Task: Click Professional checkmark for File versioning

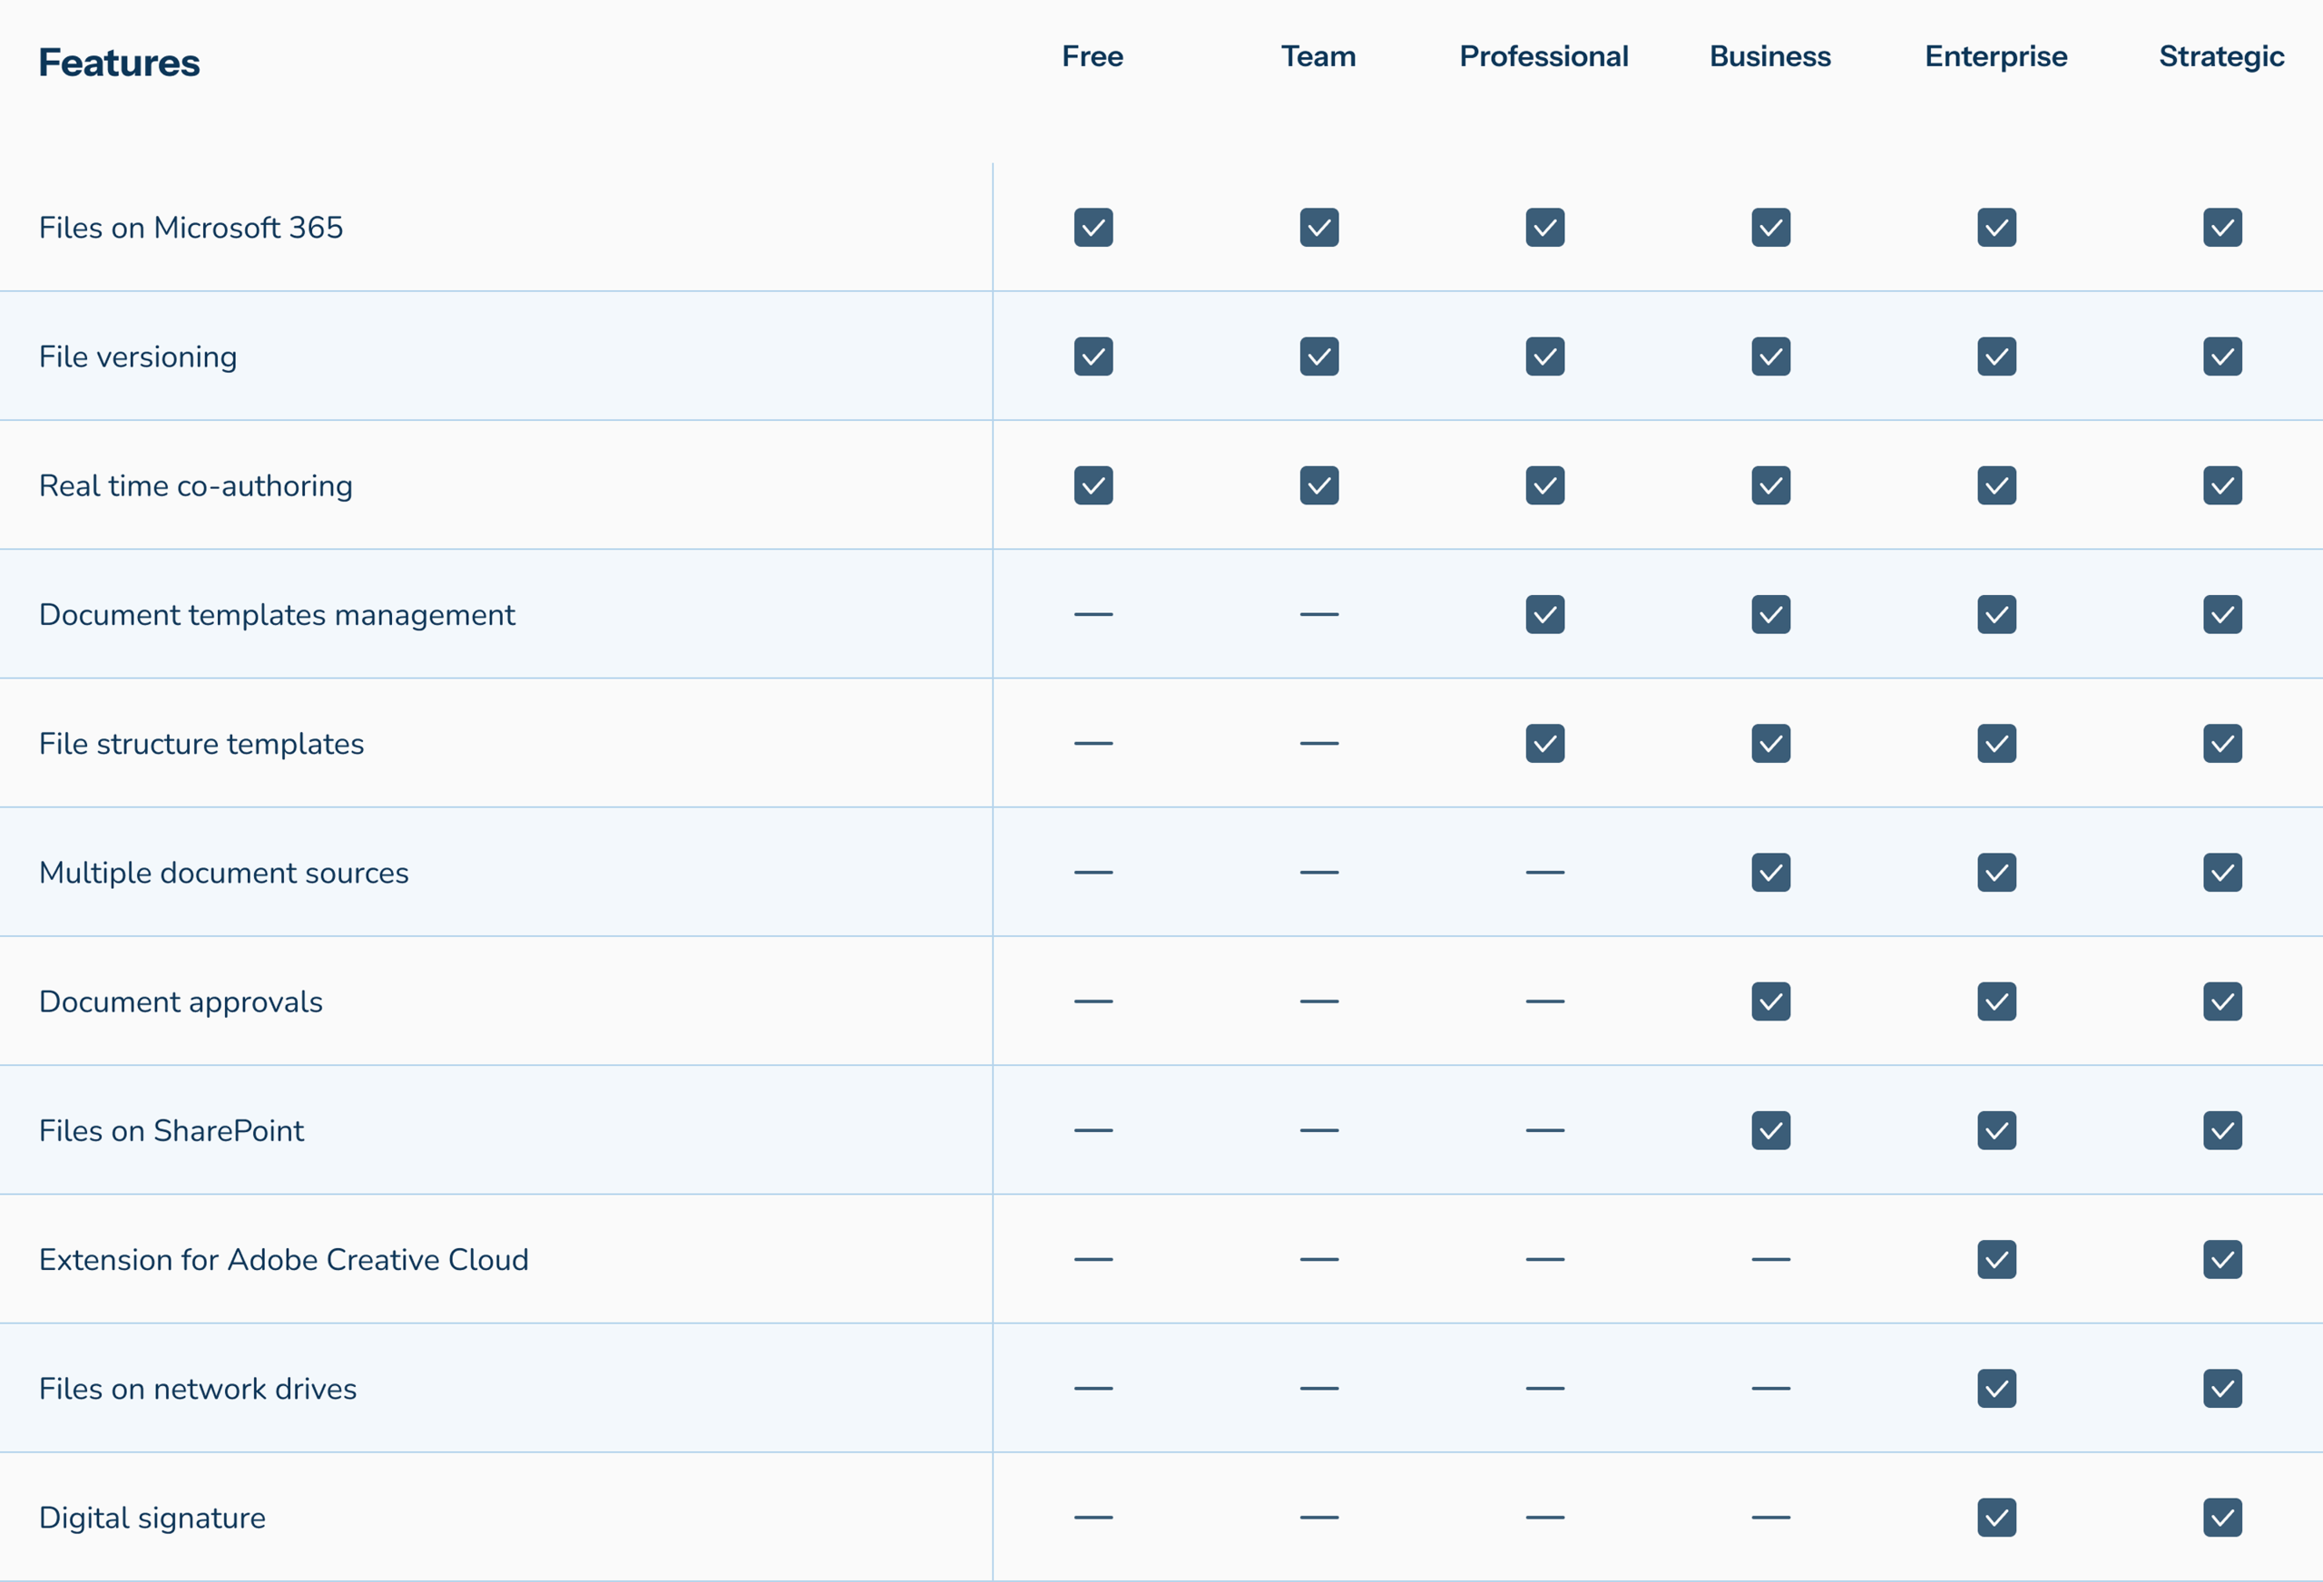Action: pos(1545,356)
